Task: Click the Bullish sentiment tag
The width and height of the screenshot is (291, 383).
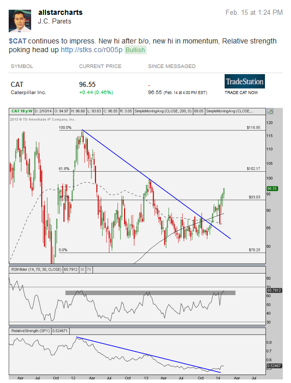Action: tap(135, 50)
